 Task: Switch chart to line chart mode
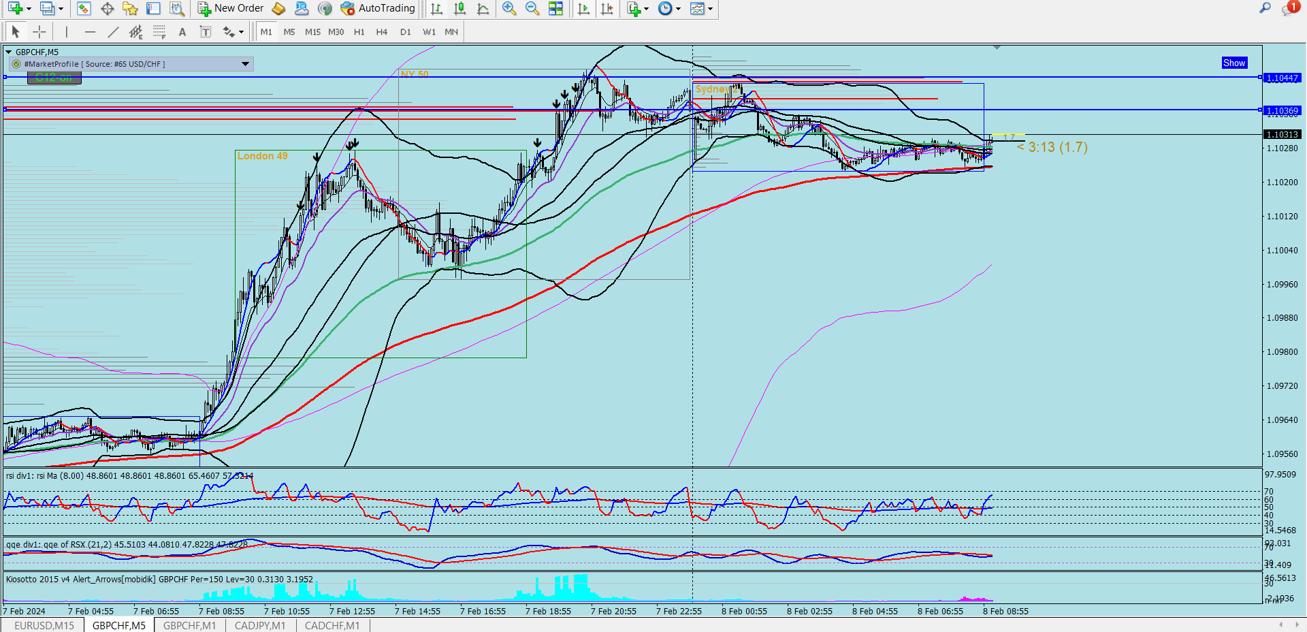coord(483,8)
